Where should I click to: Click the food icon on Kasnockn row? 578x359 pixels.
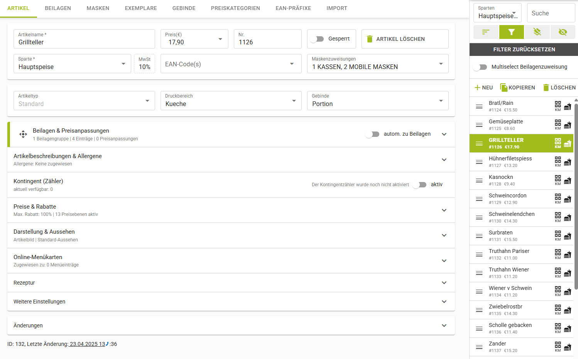pos(568,180)
